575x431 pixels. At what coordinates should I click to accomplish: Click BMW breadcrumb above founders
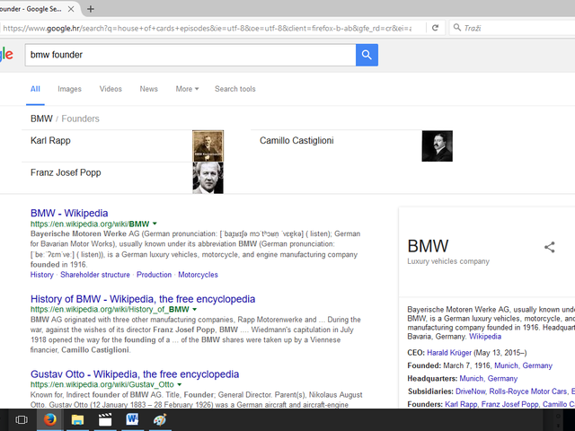tap(41, 119)
